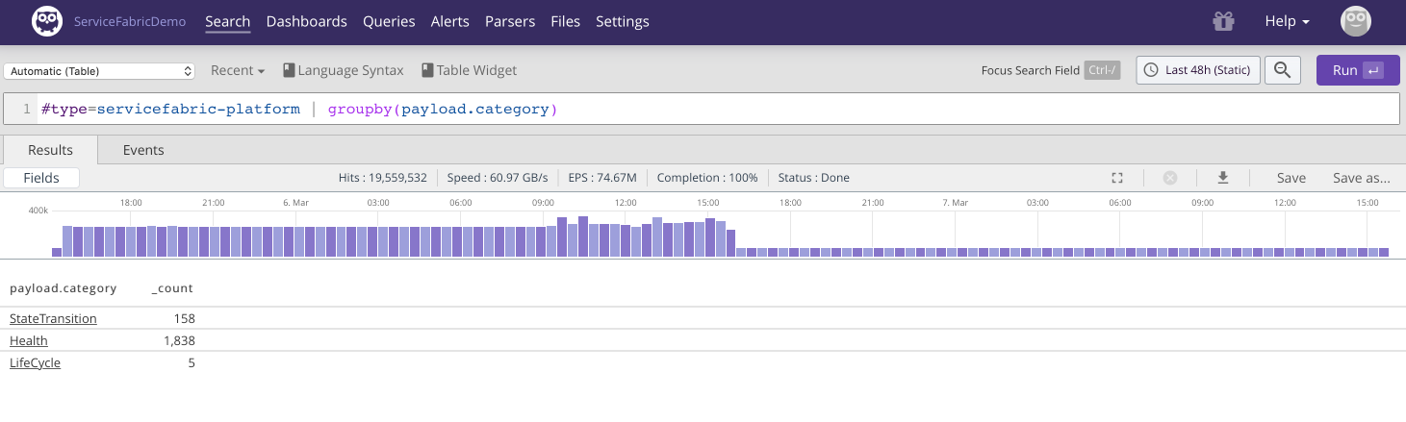Click the magnifying glass search button
Viewport: 1406px width, 422px height.
pyautogui.click(x=1282, y=70)
